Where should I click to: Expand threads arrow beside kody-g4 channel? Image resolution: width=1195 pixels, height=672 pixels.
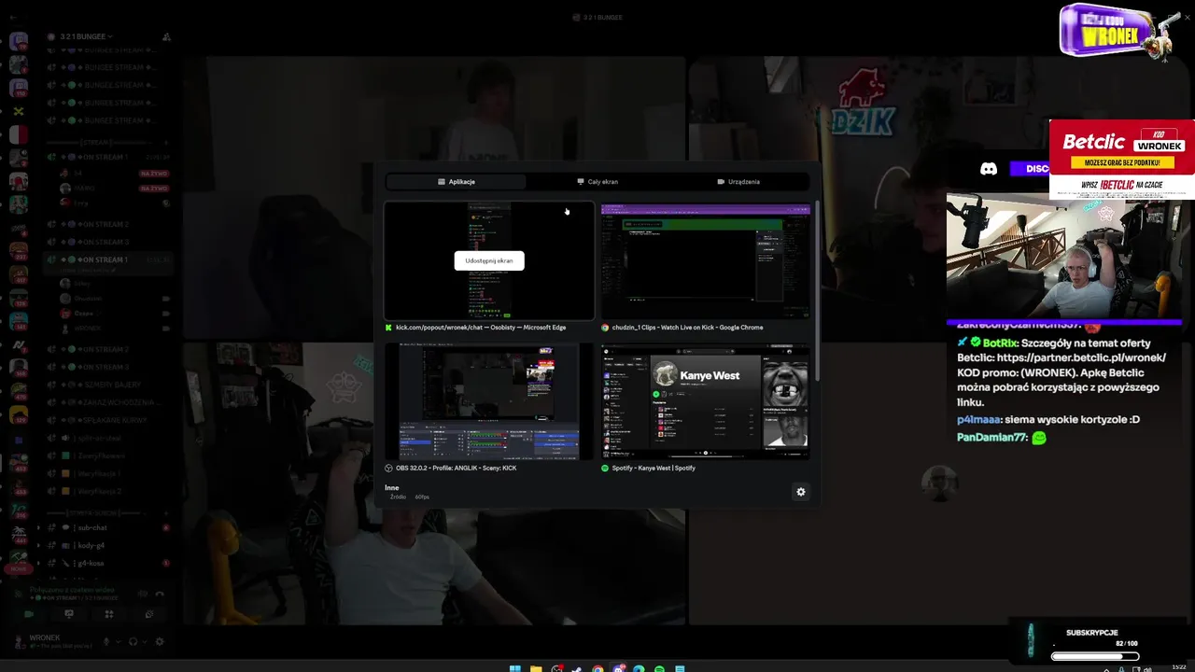pos(38,545)
